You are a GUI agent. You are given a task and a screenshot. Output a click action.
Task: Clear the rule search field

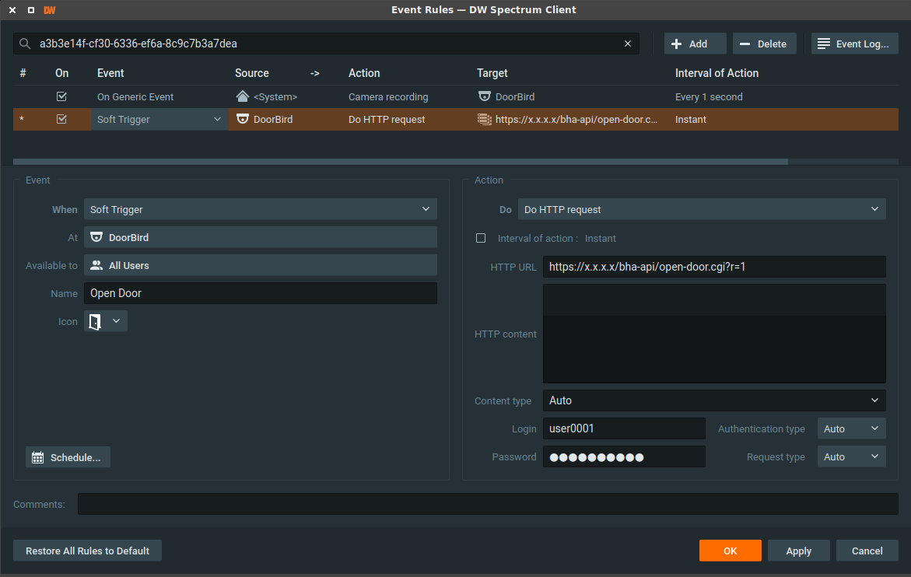pyautogui.click(x=628, y=44)
